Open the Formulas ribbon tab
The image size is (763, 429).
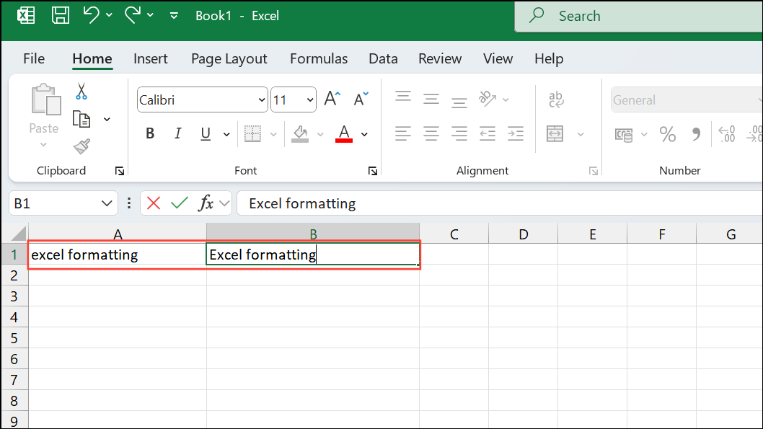[319, 59]
